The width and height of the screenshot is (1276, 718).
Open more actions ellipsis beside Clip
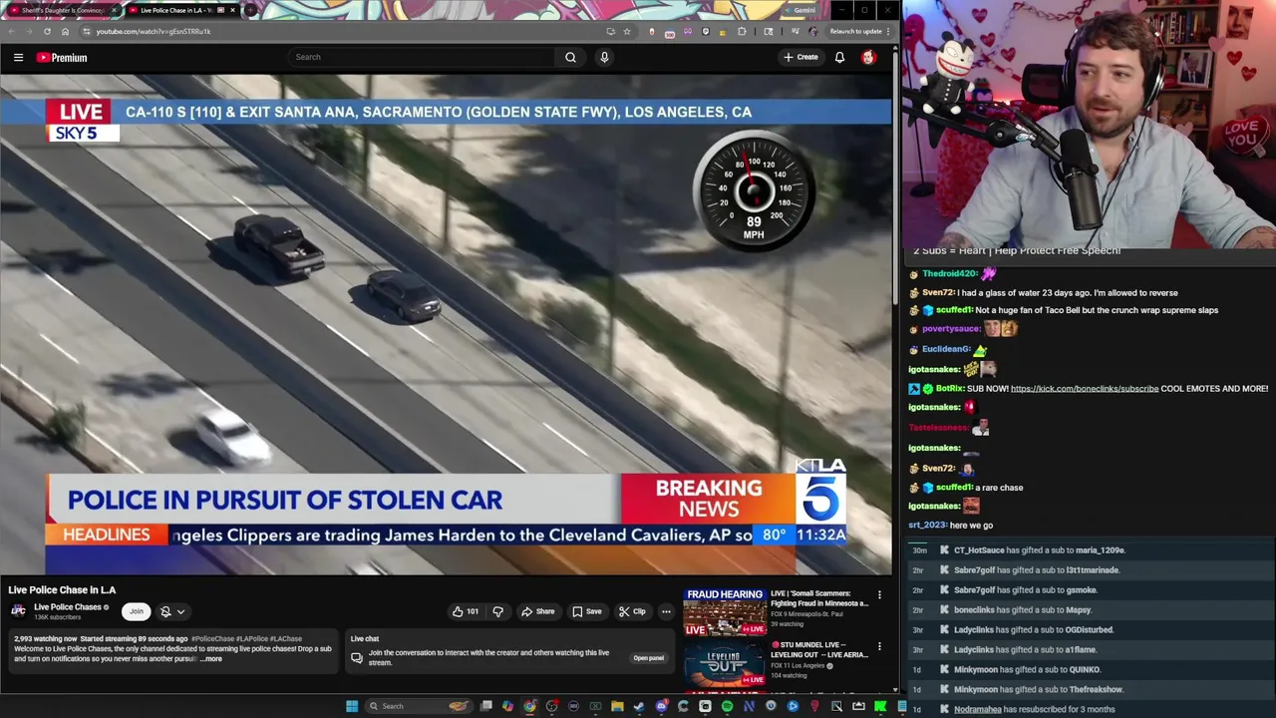pos(666,611)
